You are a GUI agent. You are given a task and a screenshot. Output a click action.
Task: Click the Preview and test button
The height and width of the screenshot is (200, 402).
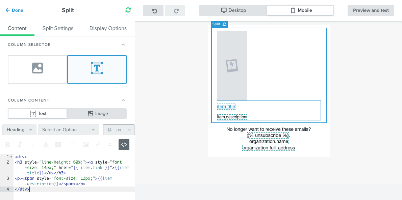click(371, 10)
